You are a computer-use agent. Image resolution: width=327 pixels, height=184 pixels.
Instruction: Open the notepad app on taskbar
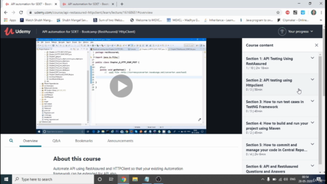[147, 179]
